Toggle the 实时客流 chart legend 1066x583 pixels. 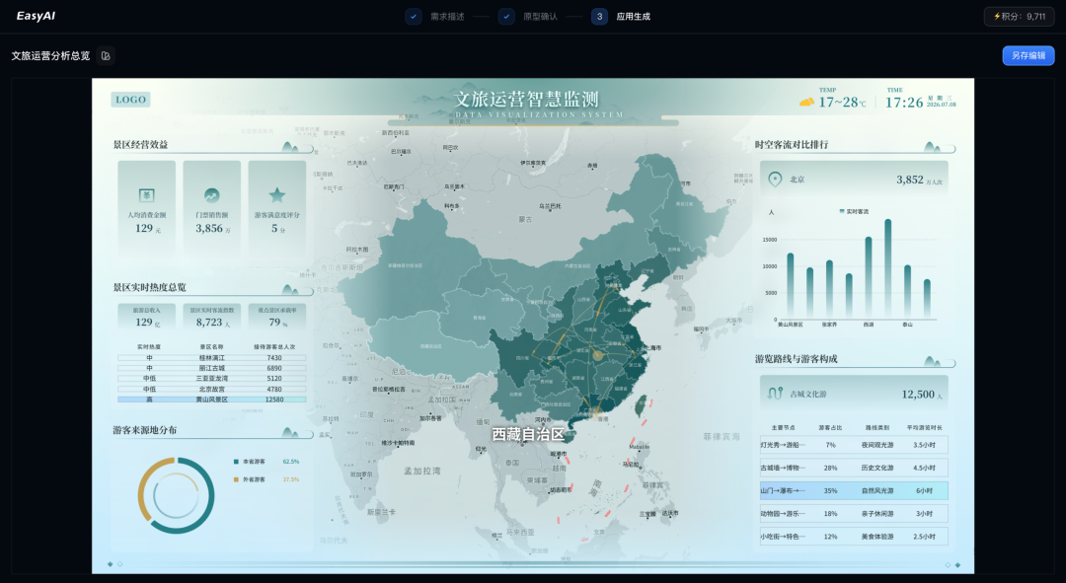(x=854, y=211)
